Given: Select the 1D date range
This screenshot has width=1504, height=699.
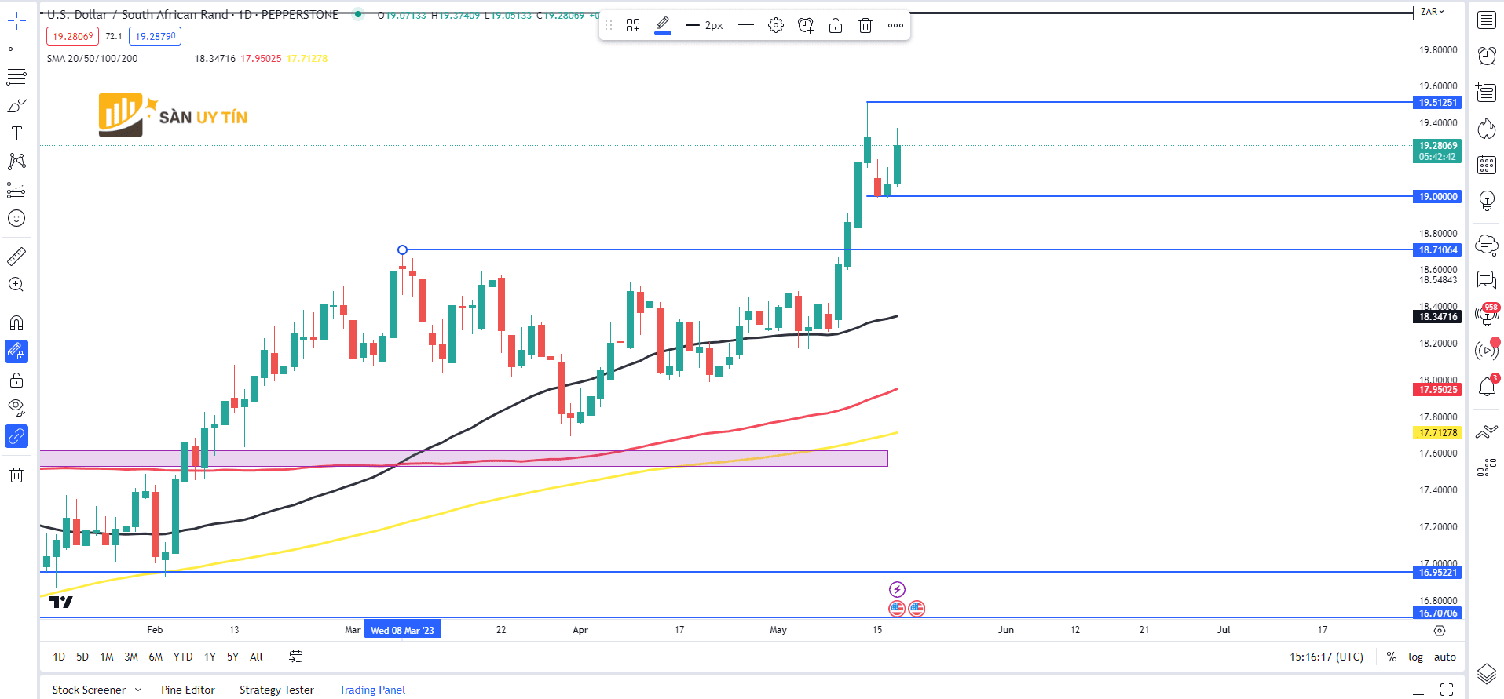Looking at the screenshot, I should click(x=59, y=657).
